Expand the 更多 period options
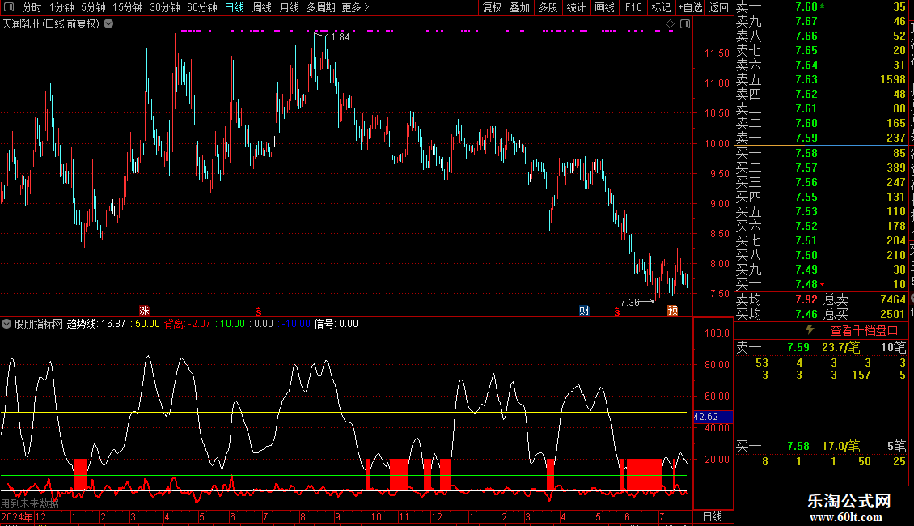The width and height of the screenshot is (914, 526). (x=355, y=7)
